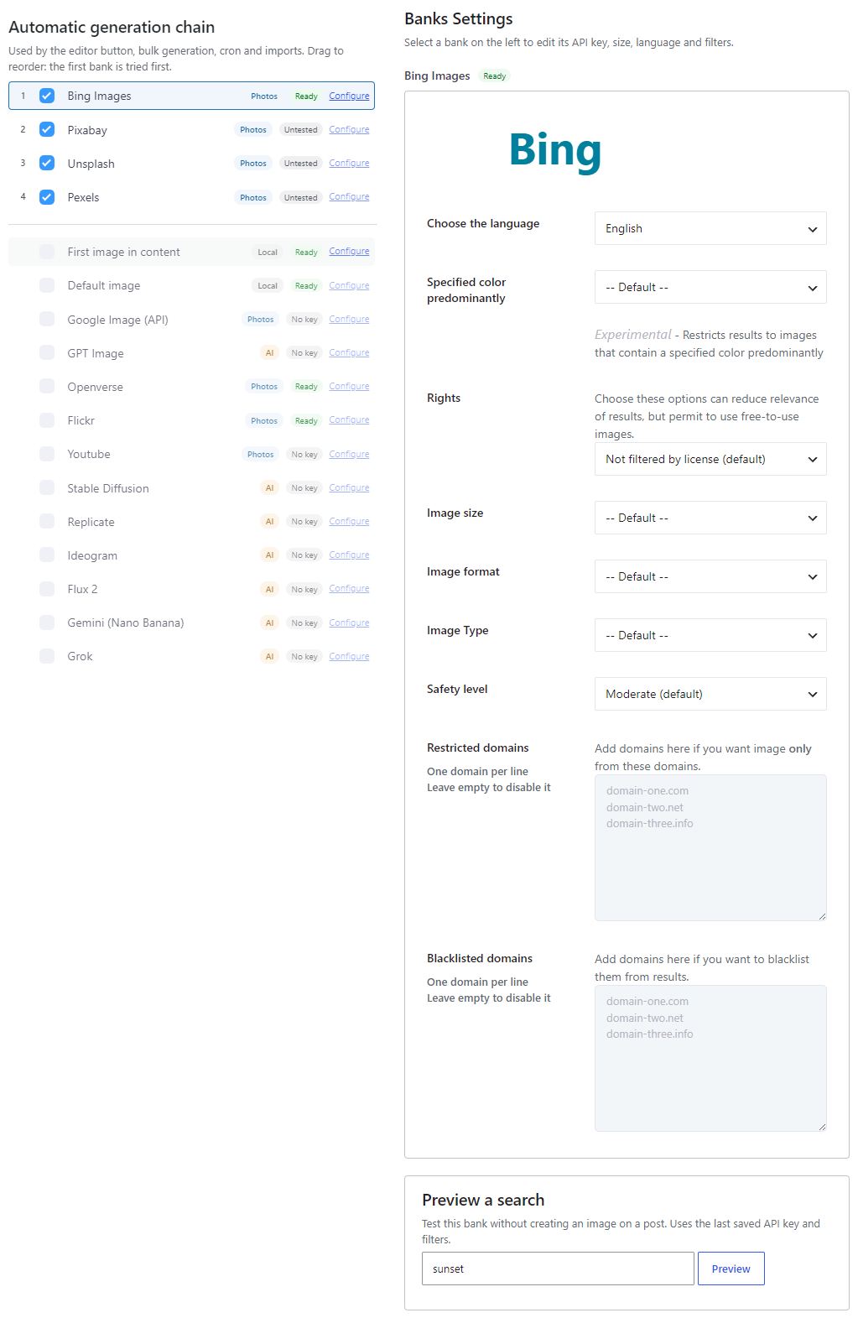
Task: Click Configure link for Unsplash
Action: pyautogui.click(x=349, y=163)
